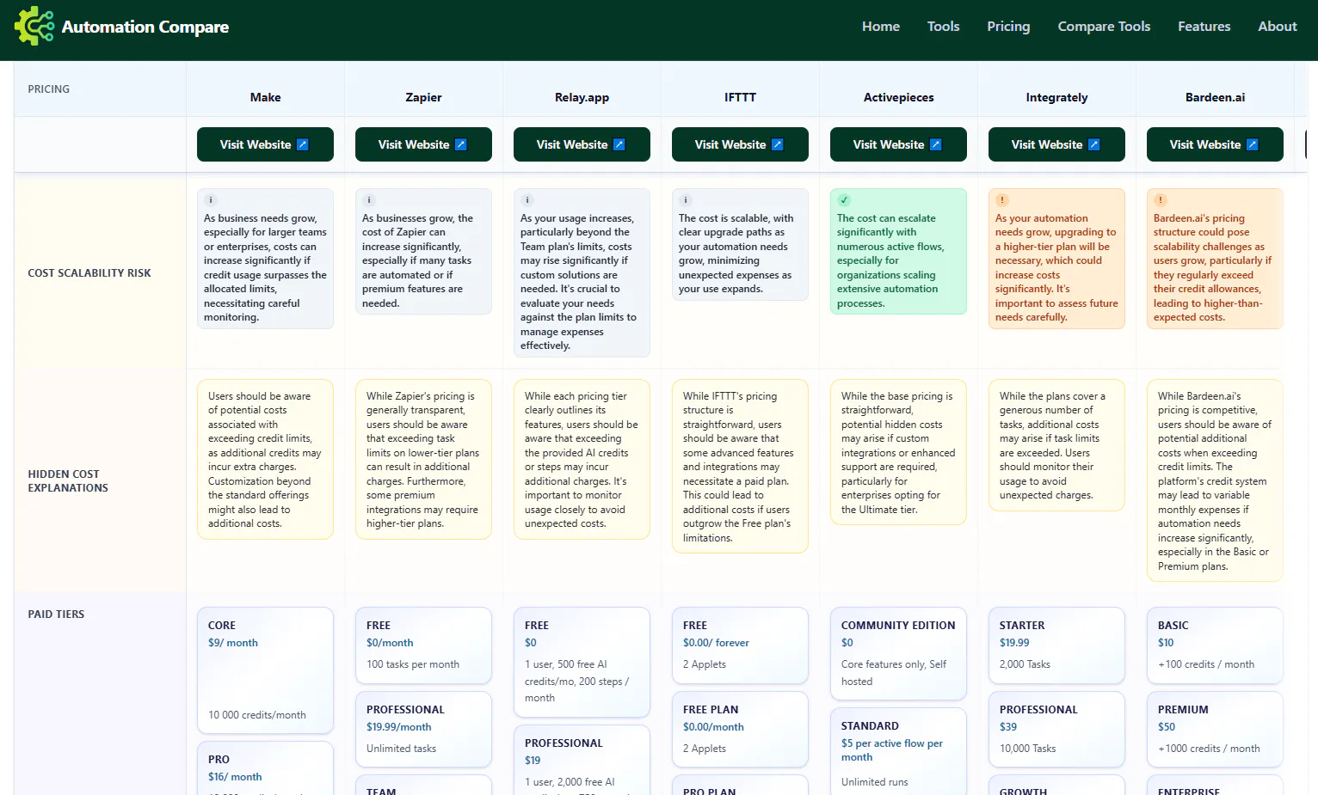Select Make's CORE $9/month tier card
Screen dimensions: 1318x795
[x=265, y=670]
